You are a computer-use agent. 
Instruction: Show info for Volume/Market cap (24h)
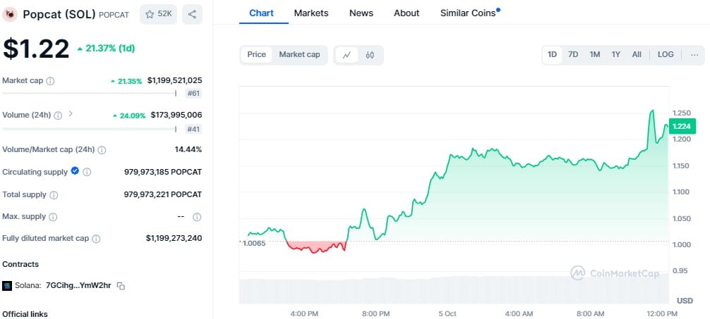click(x=102, y=150)
